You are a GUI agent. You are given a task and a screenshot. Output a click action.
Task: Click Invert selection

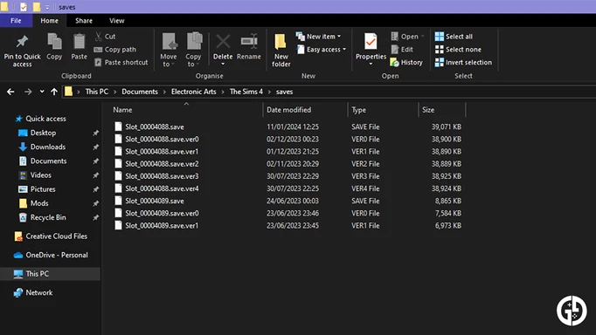point(463,62)
